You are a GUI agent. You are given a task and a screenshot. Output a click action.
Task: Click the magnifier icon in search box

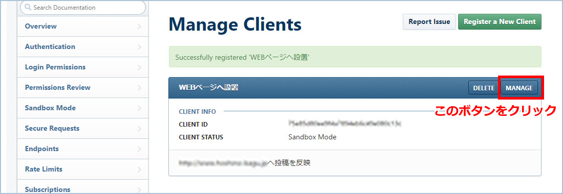pos(28,7)
